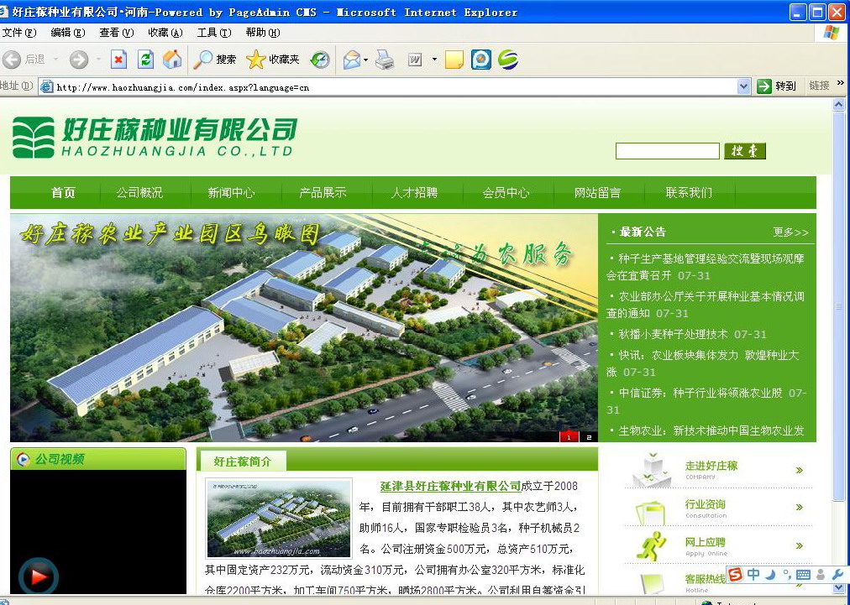The image size is (850, 605).
Task: Expand 行业资讯 arrow chevron
Action: 799,508
